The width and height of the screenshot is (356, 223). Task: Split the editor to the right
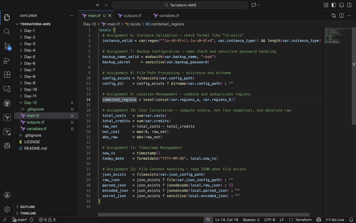click(x=341, y=15)
